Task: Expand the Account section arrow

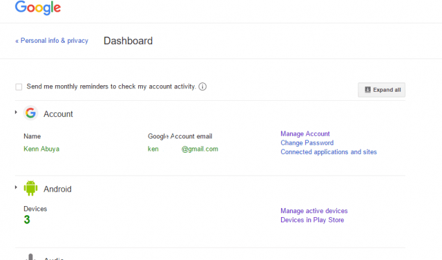Action: [x=16, y=112]
